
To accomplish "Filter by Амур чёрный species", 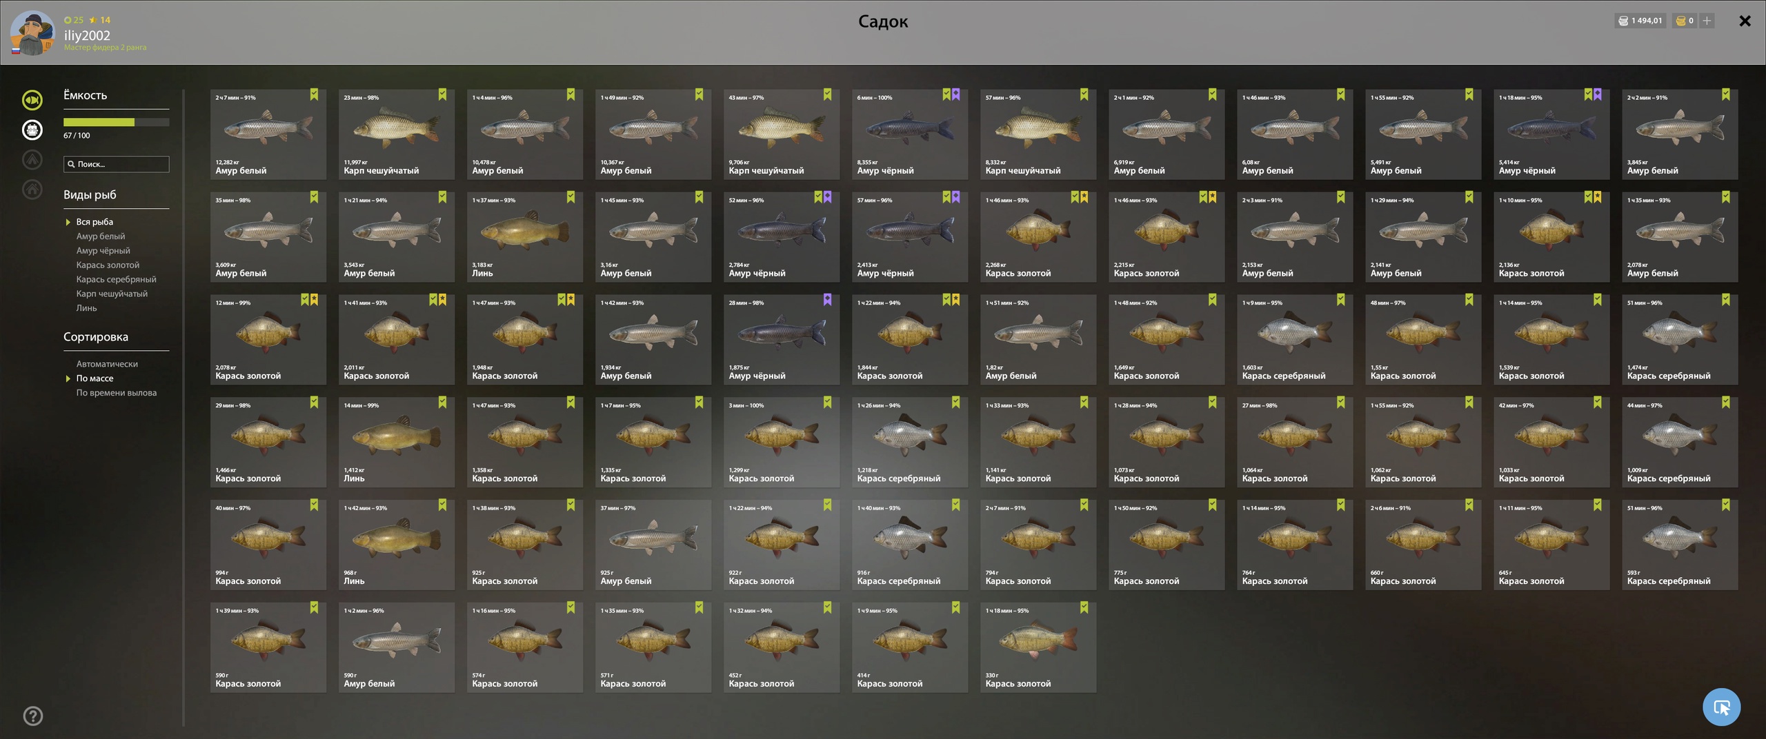I will click(103, 251).
